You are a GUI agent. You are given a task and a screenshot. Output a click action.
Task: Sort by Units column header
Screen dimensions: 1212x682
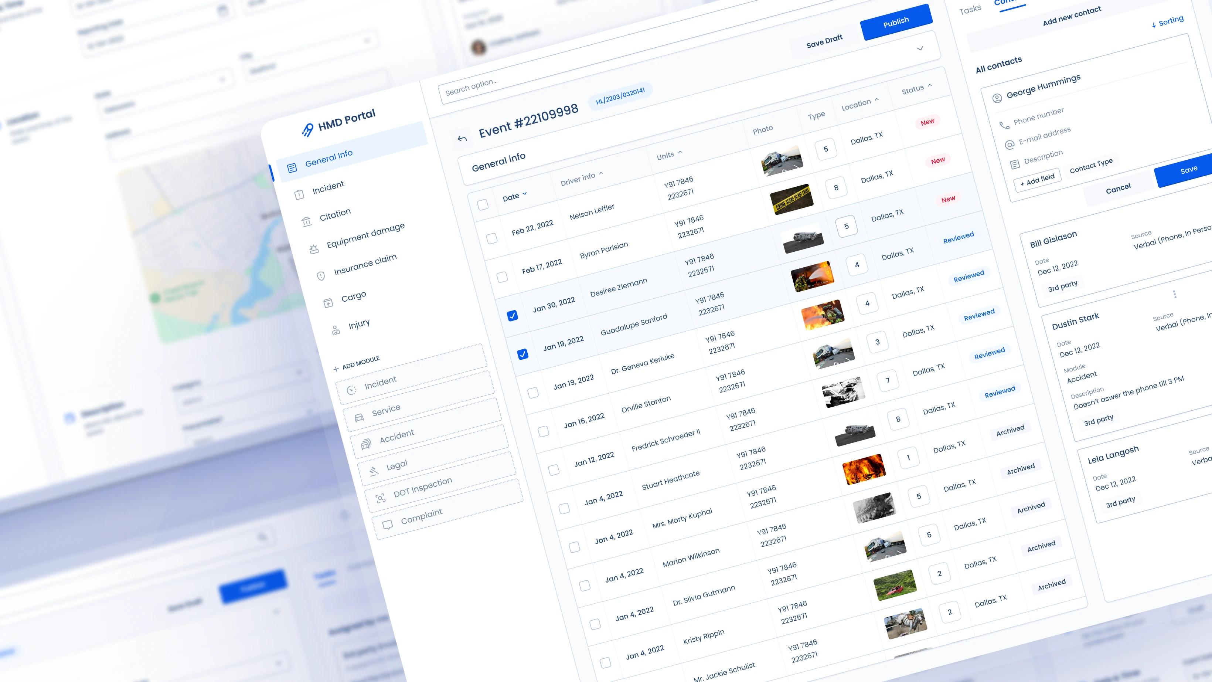[x=669, y=155]
